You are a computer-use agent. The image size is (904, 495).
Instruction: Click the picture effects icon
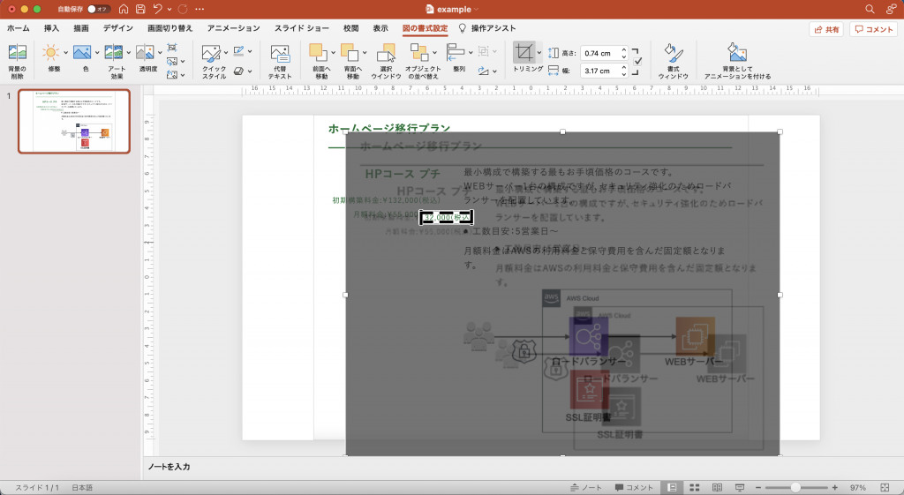coord(238,71)
